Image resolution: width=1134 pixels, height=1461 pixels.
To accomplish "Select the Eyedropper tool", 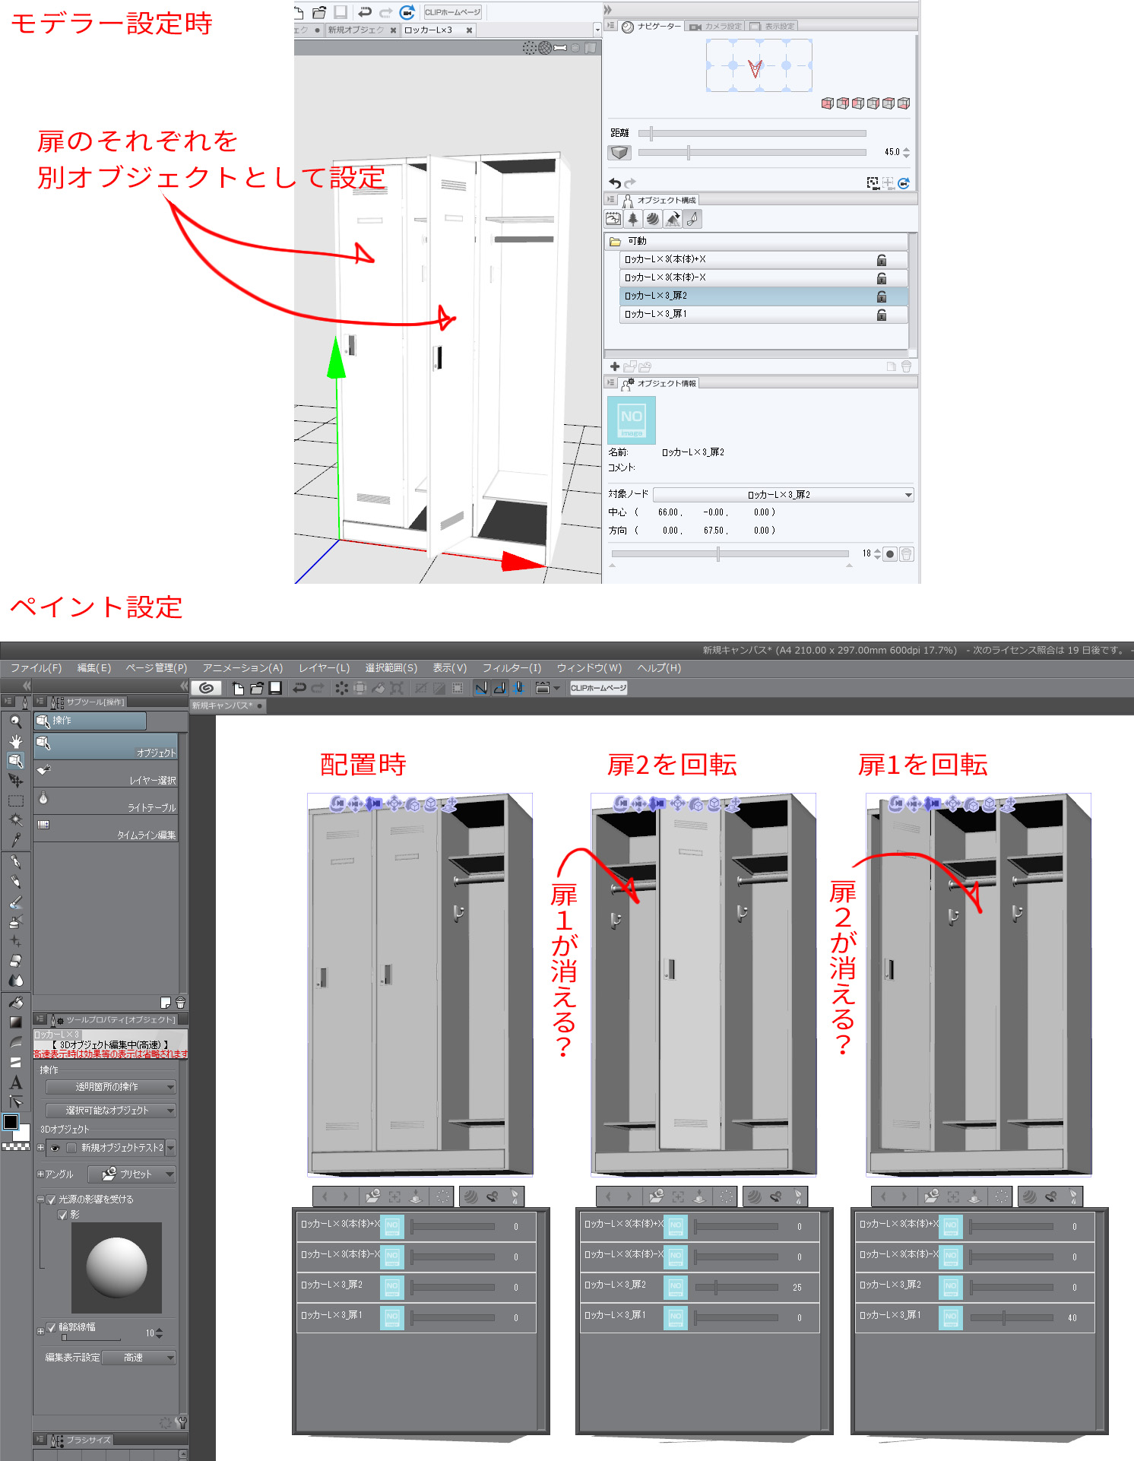I will click(15, 840).
